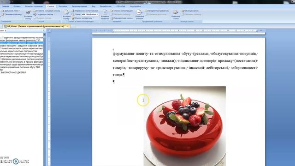
Task: Select heading ВИКОРИСТАНИХ ДЖЕРЕЛ
Action: [x=13, y=72]
